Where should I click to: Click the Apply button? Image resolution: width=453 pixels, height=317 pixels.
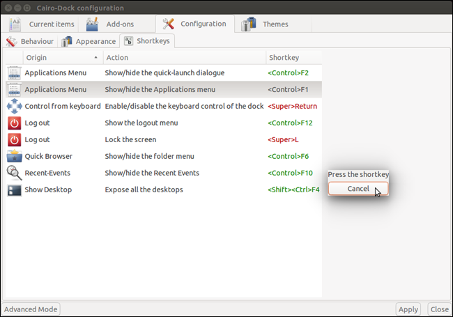click(x=408, y=309)
